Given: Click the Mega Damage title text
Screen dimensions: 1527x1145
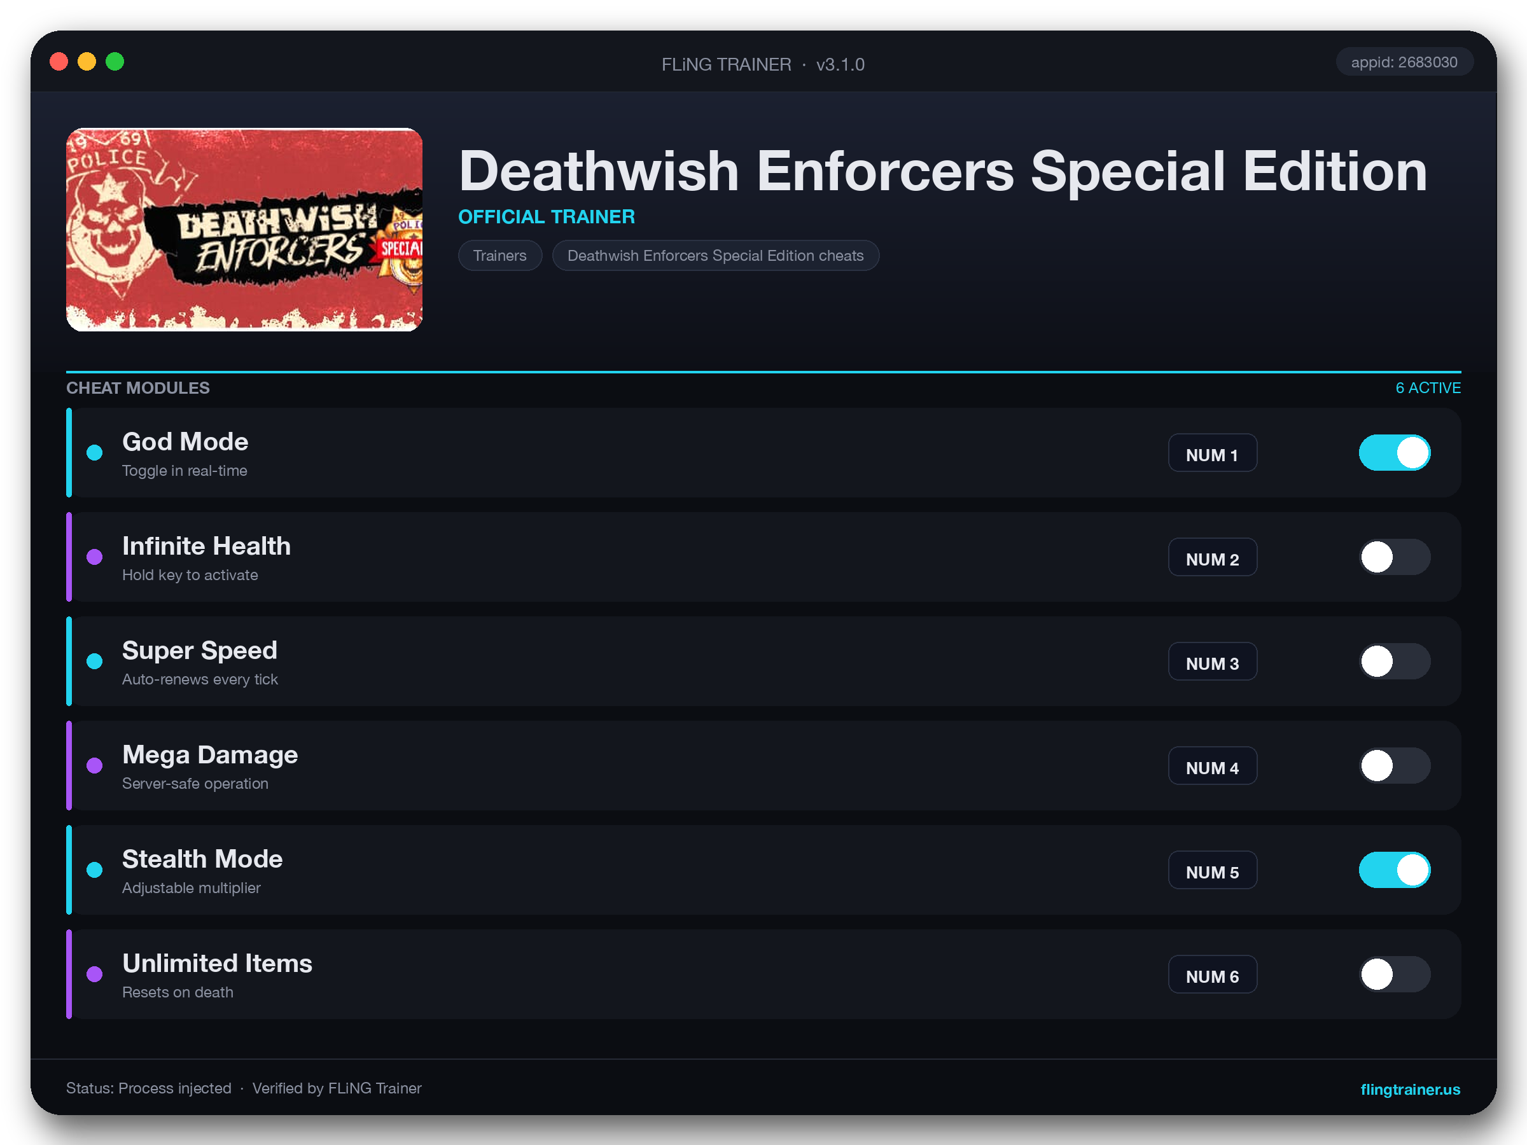Looking at the screenshot, I should pyautogui.click(x=210, y=754).
